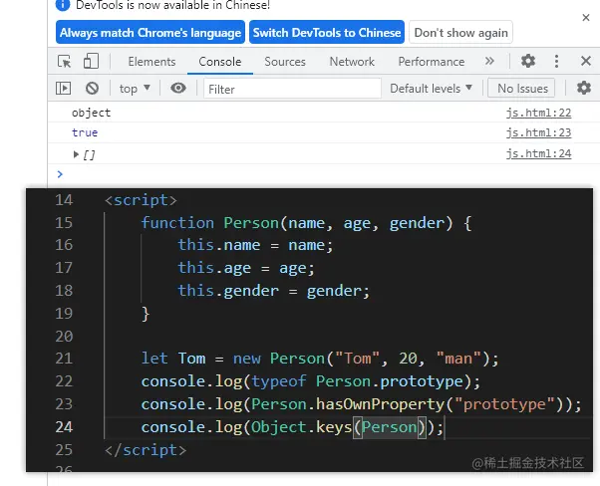Open DevTools settings gear in main toolbar
Image resolution: width=600 pixels, height=486 pixels.
[528, 61]
